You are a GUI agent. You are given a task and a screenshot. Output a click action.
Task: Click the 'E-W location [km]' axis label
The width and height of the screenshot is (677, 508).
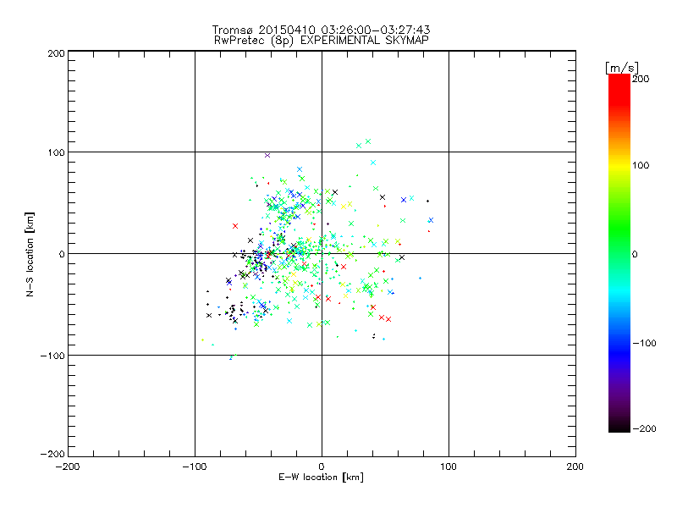click(x=321, y=478)
